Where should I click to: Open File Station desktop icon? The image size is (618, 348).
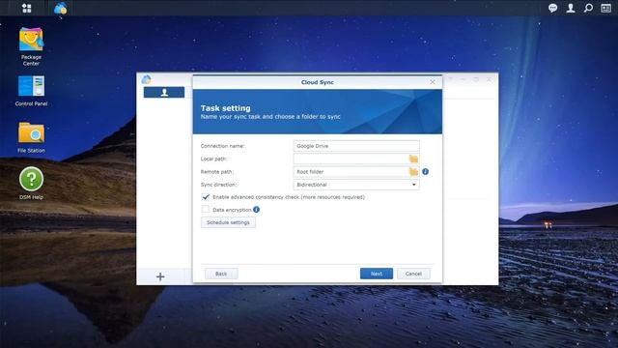31,137
